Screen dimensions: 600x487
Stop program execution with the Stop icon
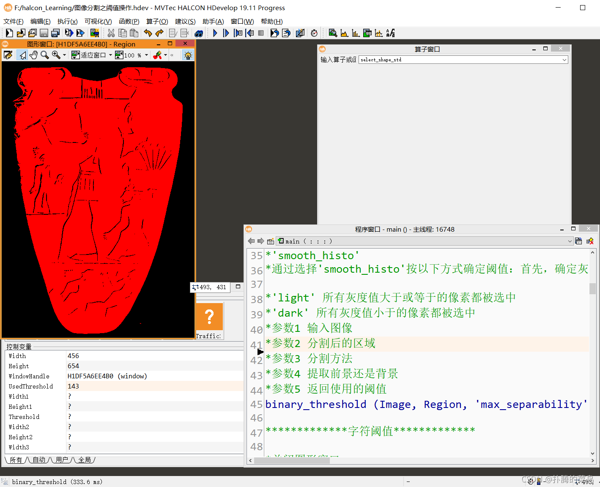tap(260, 33)
